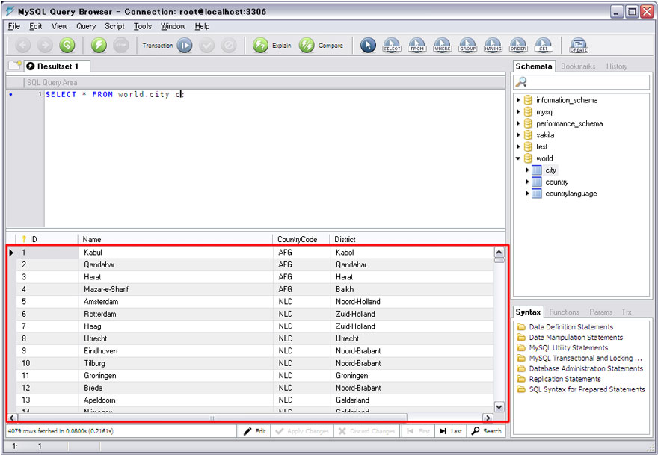Select the FROM clause tool

click(x=417, y=45)
